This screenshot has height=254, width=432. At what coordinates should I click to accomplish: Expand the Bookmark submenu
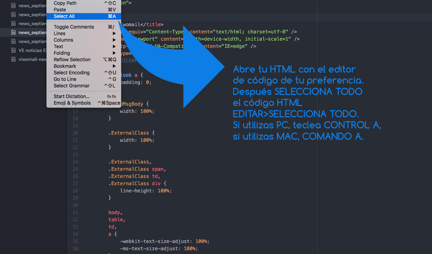(x=65, y=66)
